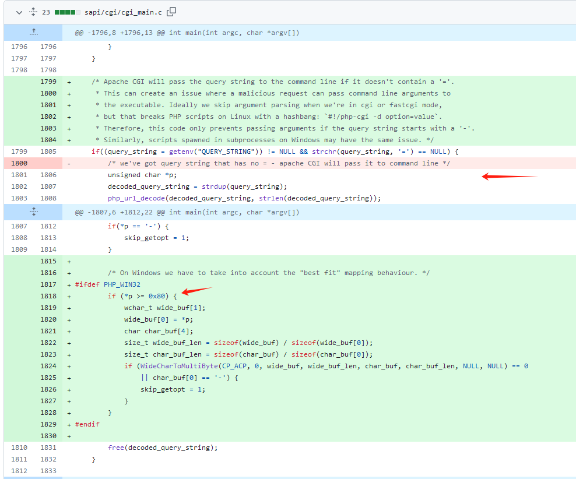Click the strdup function call
This screenshot has height=479, width=576.
(214, 186)
